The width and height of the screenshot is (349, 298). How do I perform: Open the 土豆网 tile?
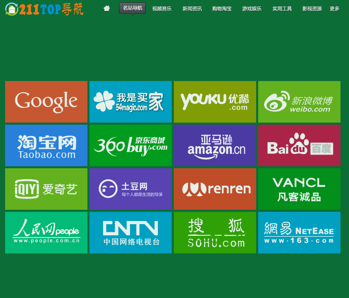coord(131,189)
